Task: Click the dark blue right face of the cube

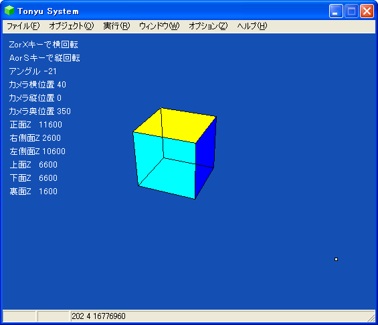Action: [205, 156]
